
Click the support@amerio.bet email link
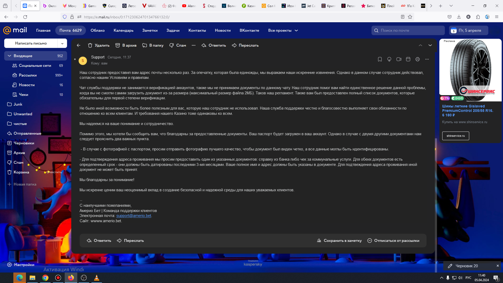click(134, 216)
